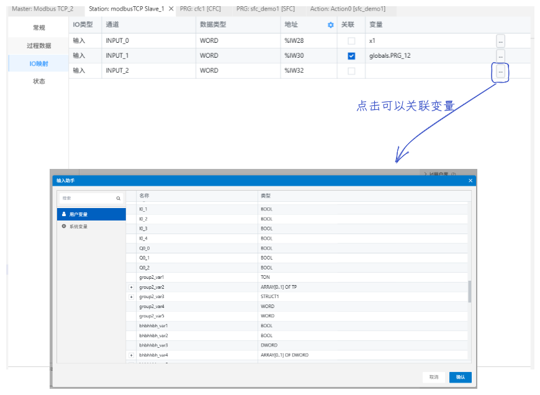Click the search magnifier icon in 输入助手
Viewport: 540px width, 395px height.
118,198
